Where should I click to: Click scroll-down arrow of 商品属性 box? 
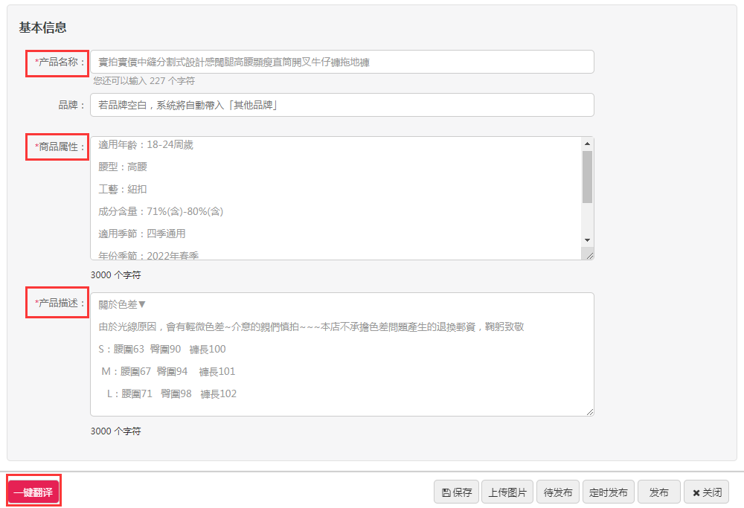[x=588, y=240]
